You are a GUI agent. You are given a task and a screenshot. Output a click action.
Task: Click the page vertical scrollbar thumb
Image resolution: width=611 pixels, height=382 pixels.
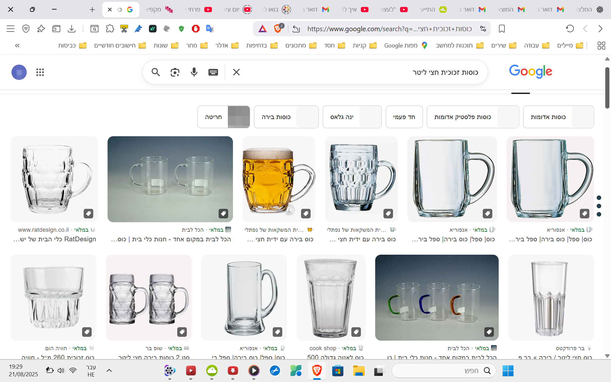tap(607, 88)
